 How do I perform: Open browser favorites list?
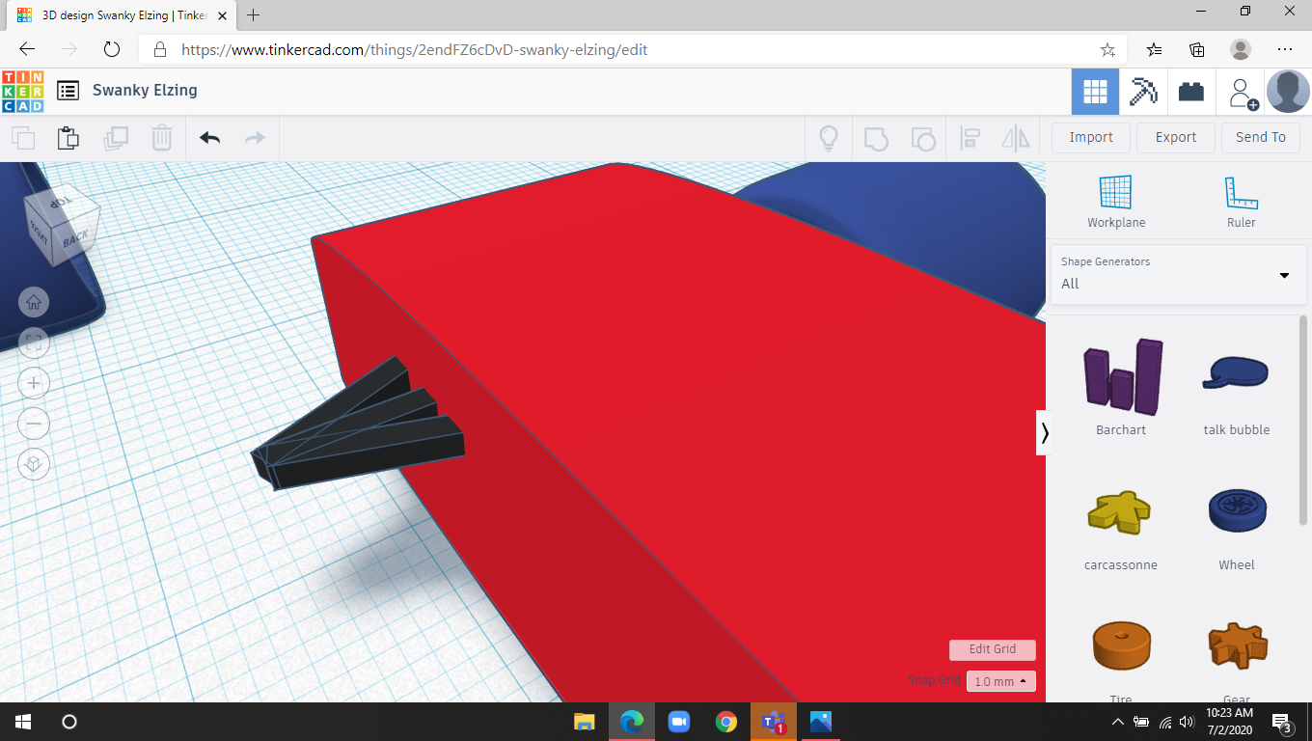pyautogui.click(x=1155, y=49)
